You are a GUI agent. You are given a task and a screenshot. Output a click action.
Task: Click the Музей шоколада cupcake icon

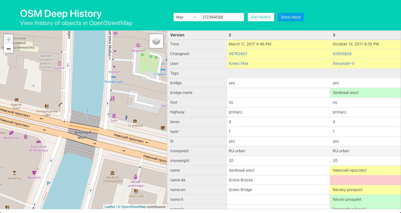136,177
